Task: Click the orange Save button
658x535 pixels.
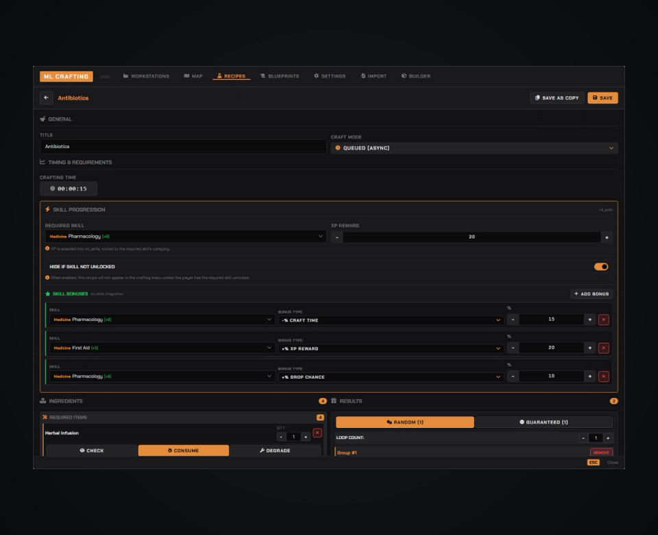Action: (x=602, y=98)
